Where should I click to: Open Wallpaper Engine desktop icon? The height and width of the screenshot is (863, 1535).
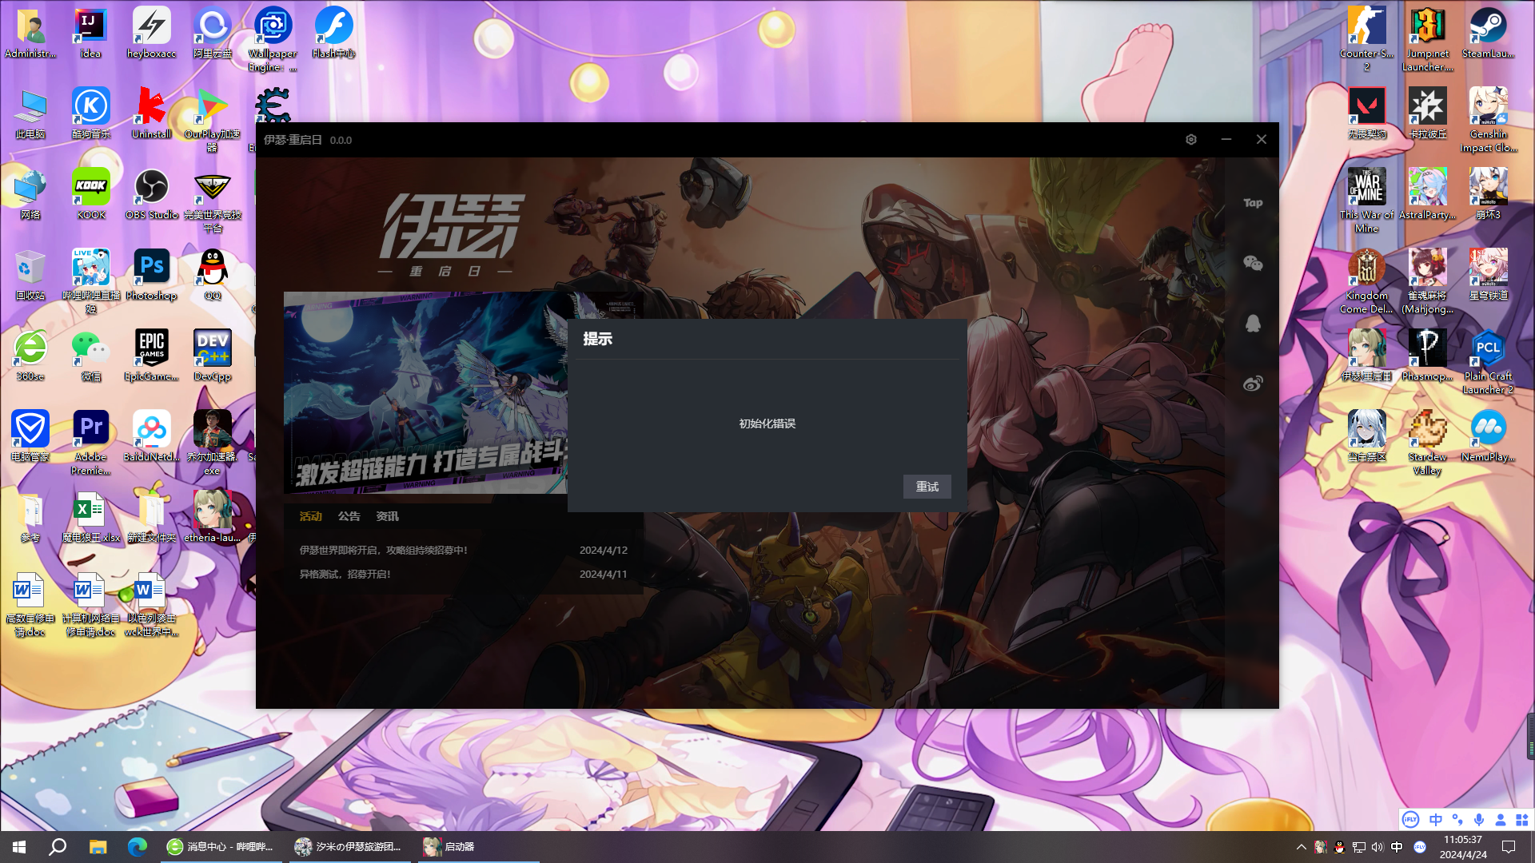[273, 40]
